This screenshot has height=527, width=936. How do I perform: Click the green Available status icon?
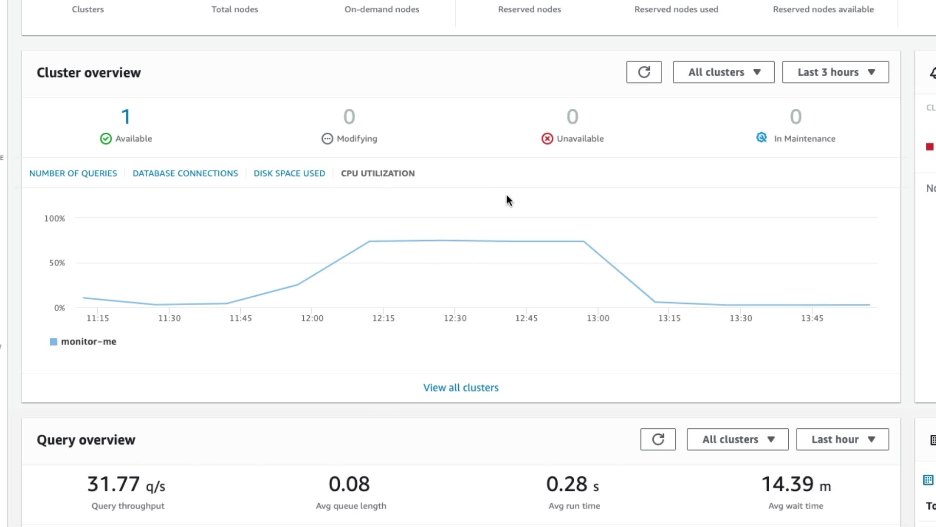click(106, 139)
